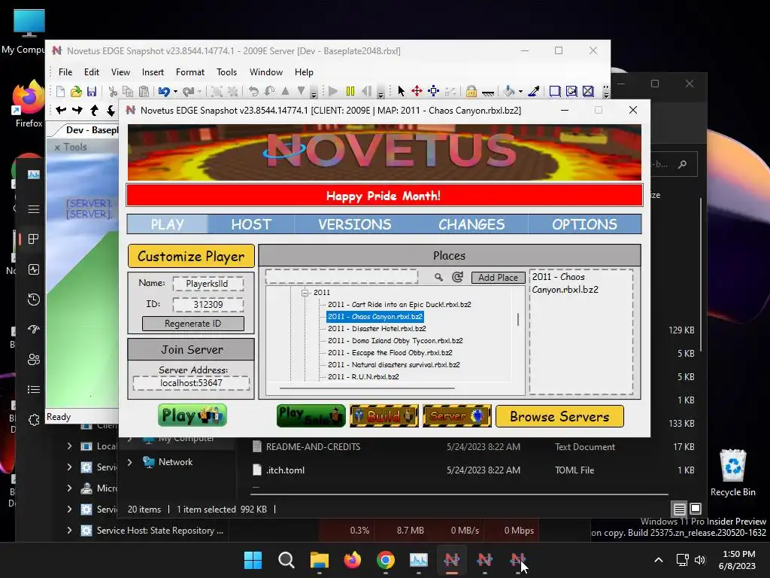Open Task Manager Startup apps icon
770x578 pixels.
tap(33, 330)
